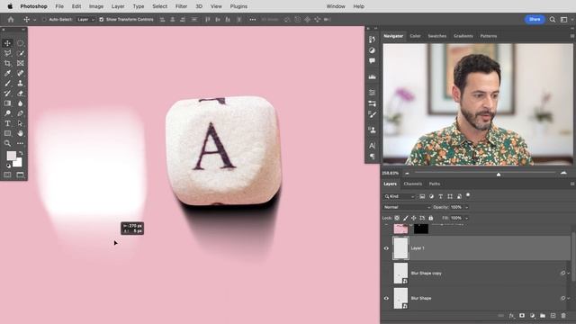The width and height of the screenshot is (576, 324).
Task: Open the fx layer styles button
Action: pos(511,316)
